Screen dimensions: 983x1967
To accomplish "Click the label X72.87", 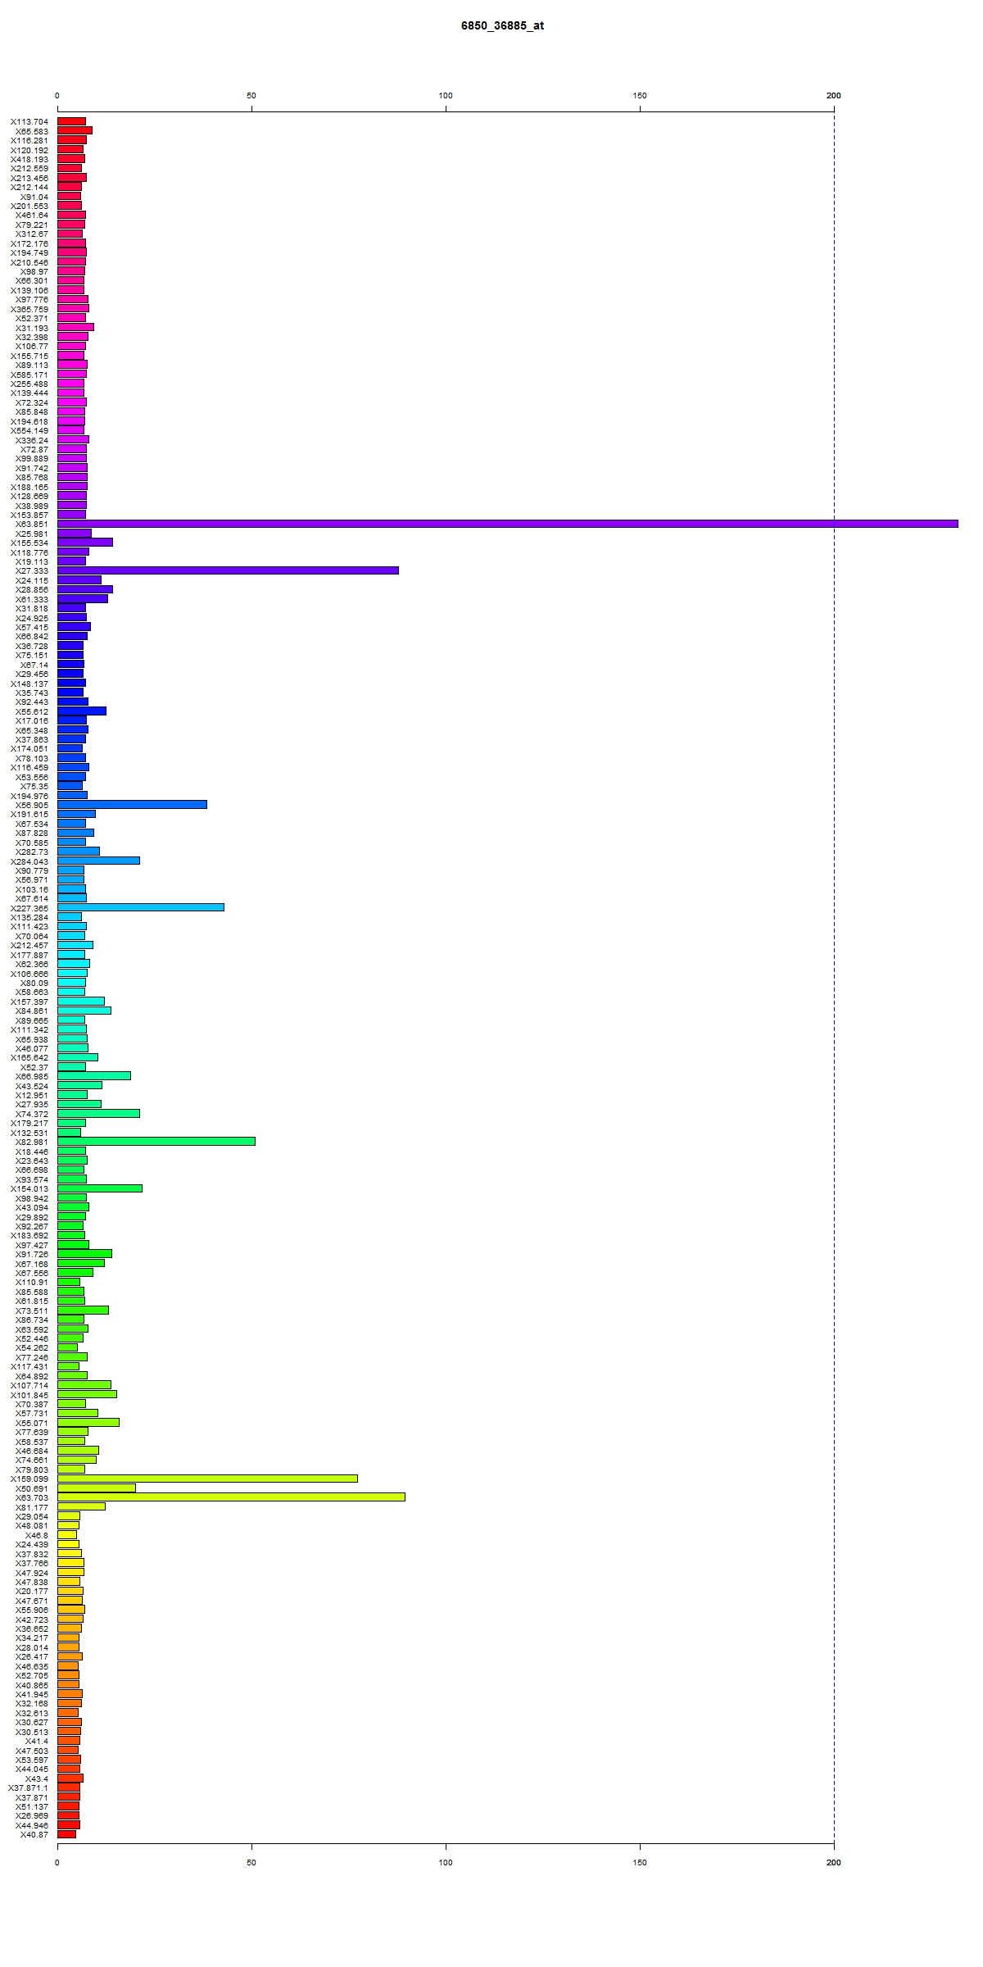I will (x=34, y=449).
